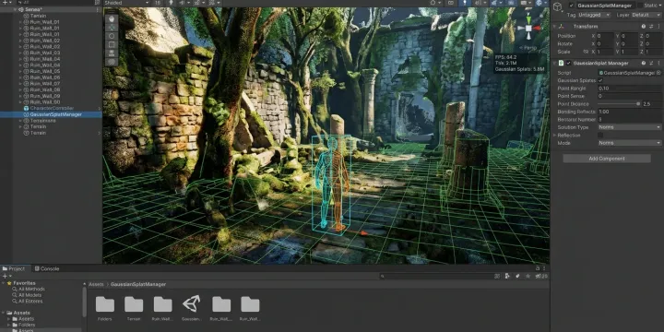Click the Position X field

point(605,36)
